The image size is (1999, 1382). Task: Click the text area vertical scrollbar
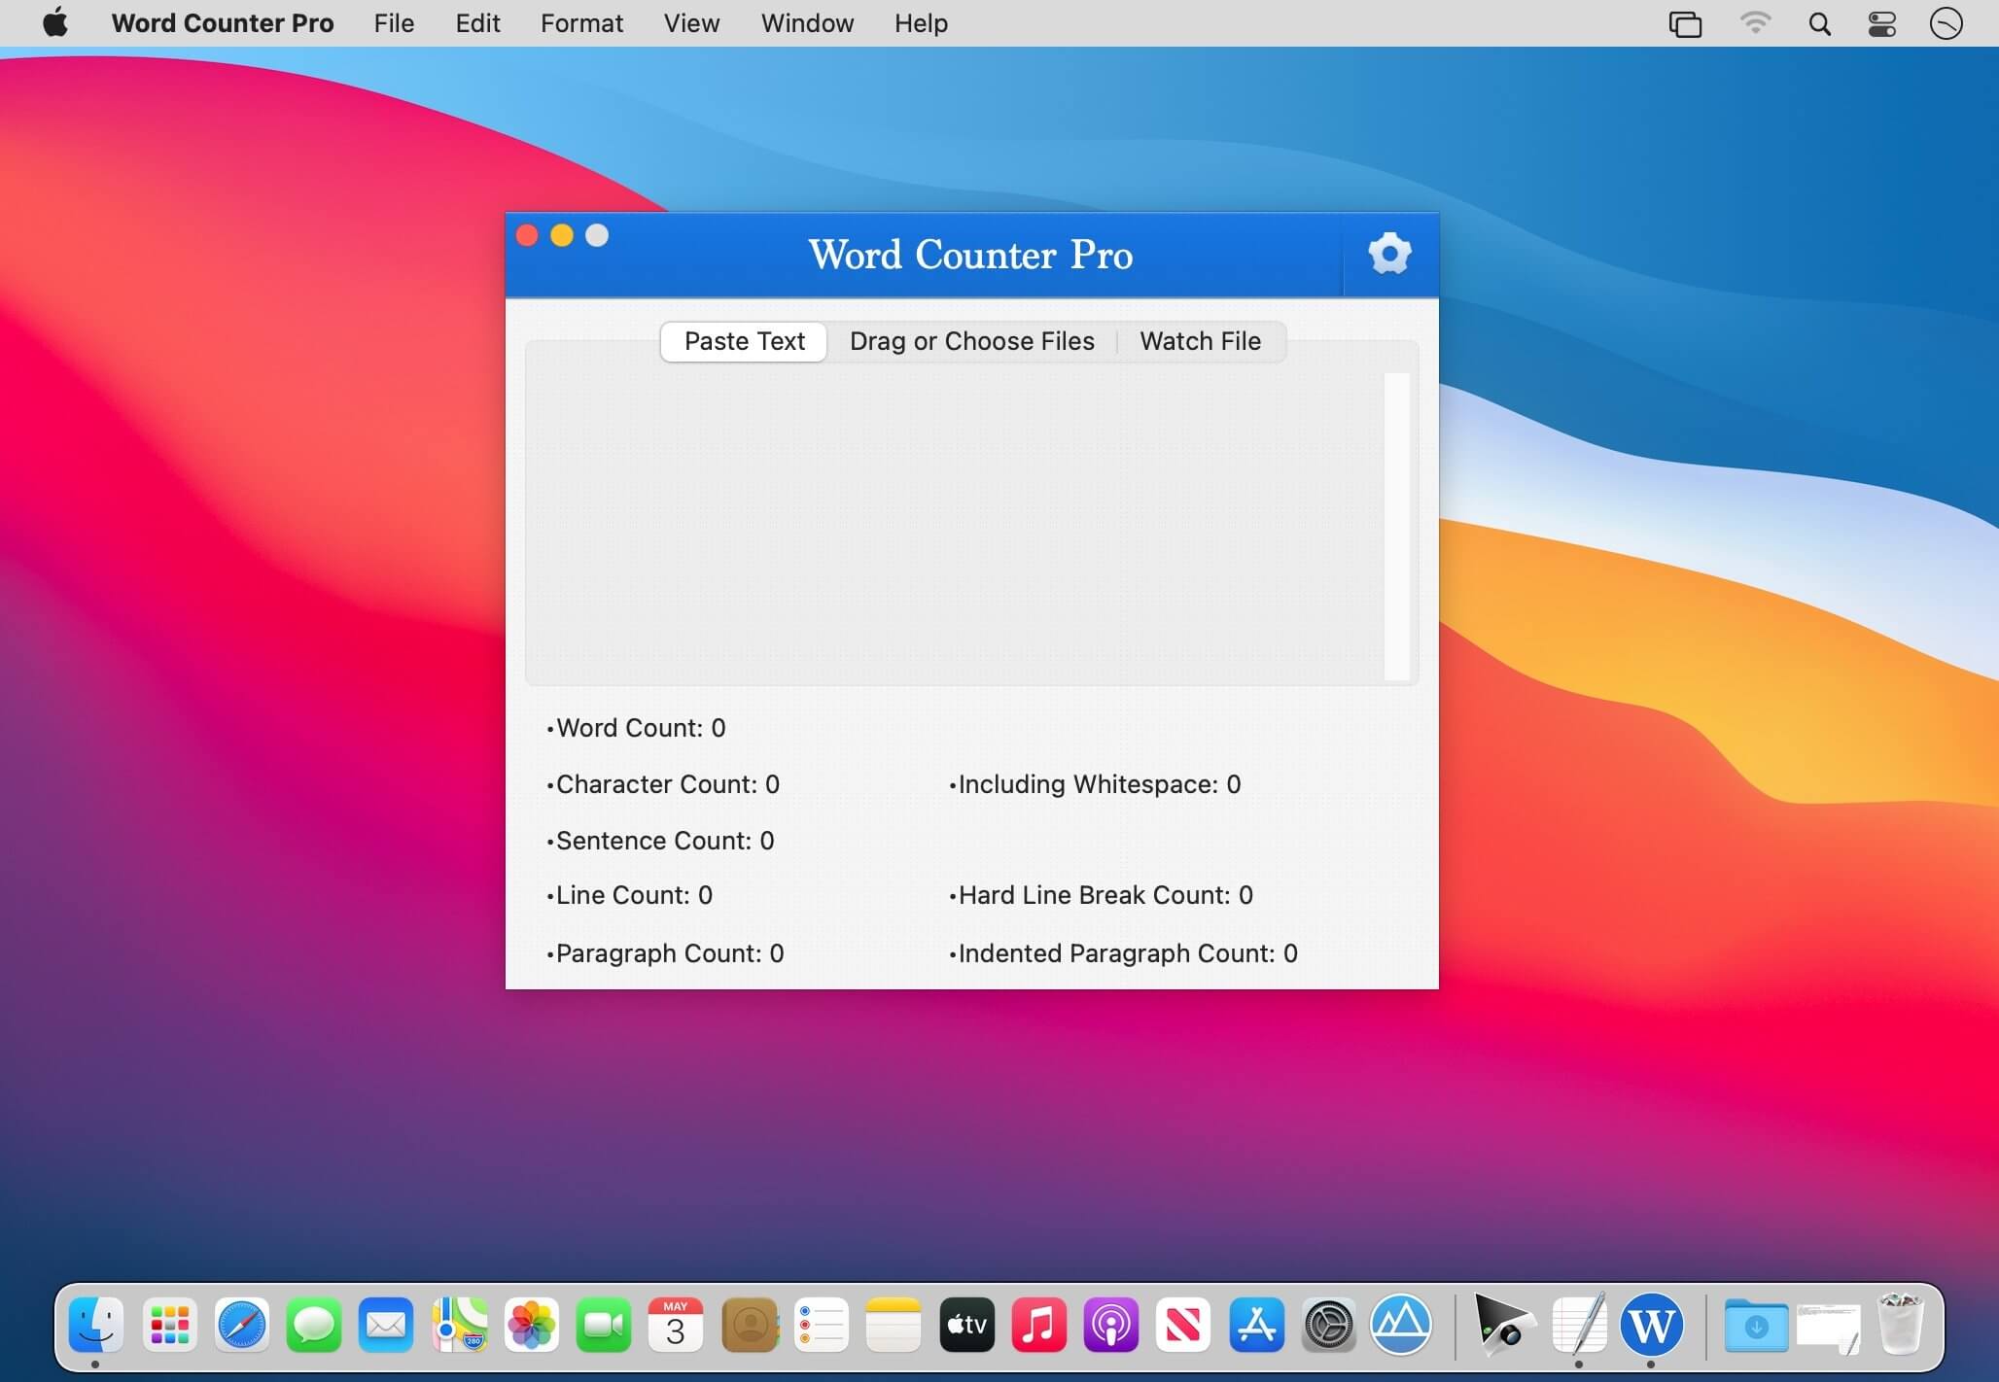1396,526
